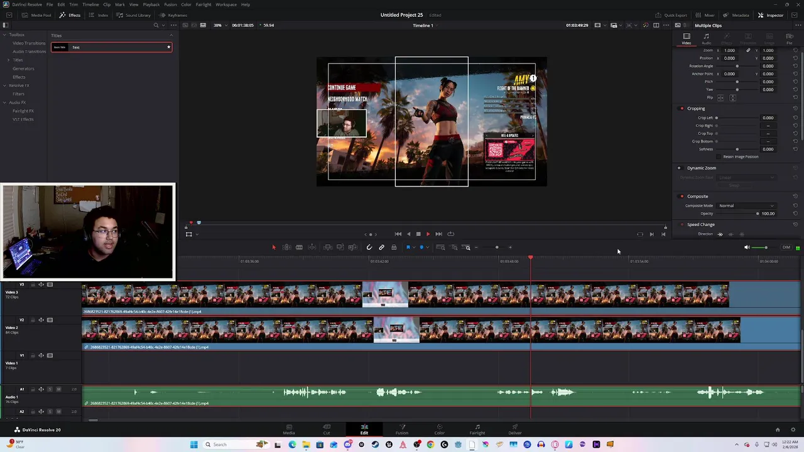Reset the Cropping section
The width and height of the screenshot is (804, 452).
[795, 109]
